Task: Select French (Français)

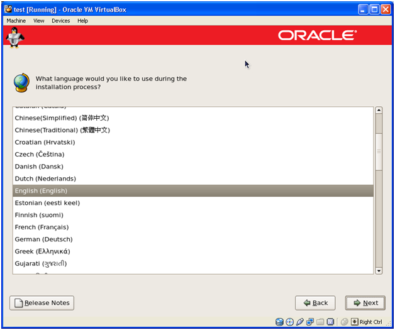Action: 193,227
